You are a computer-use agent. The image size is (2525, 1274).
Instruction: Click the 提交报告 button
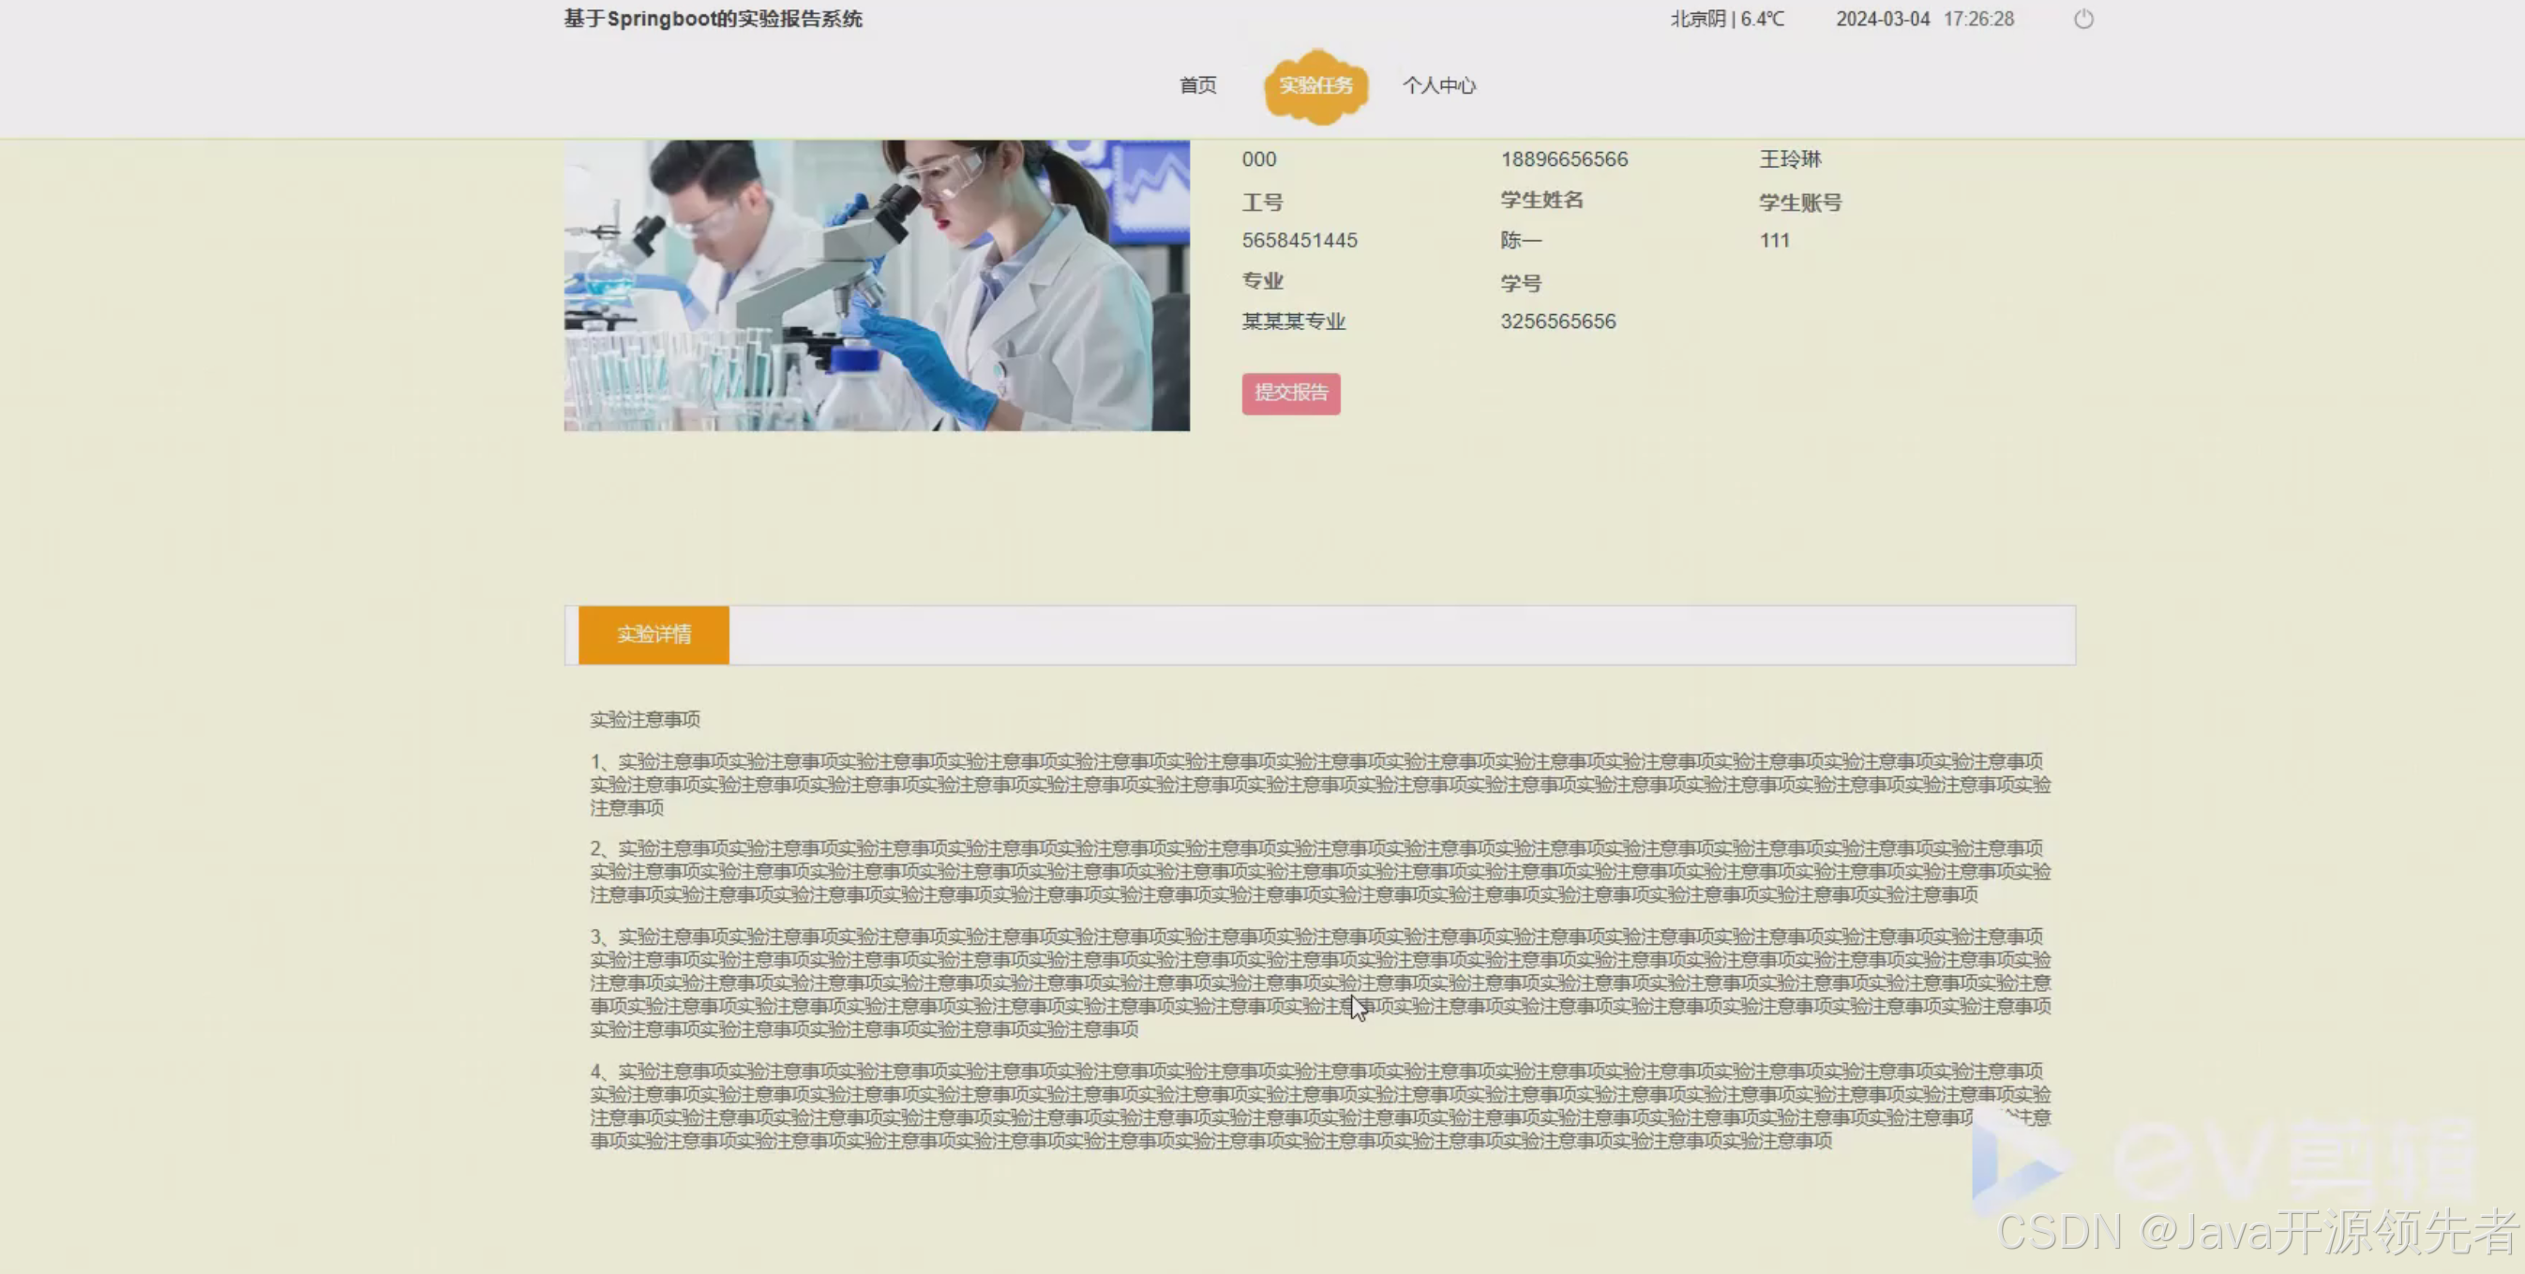point(1290,393)
